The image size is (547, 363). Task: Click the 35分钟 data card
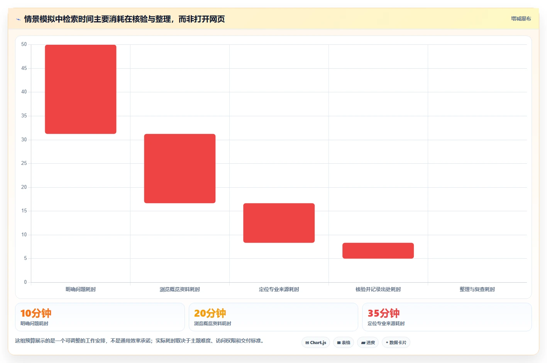[447, 317]
